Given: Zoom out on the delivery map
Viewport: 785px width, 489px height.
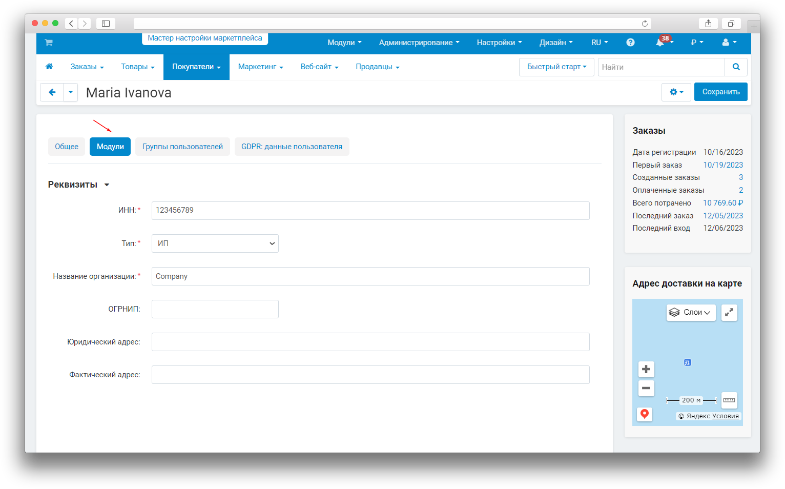Looking at the screenshot, I should tap(646, 388).
